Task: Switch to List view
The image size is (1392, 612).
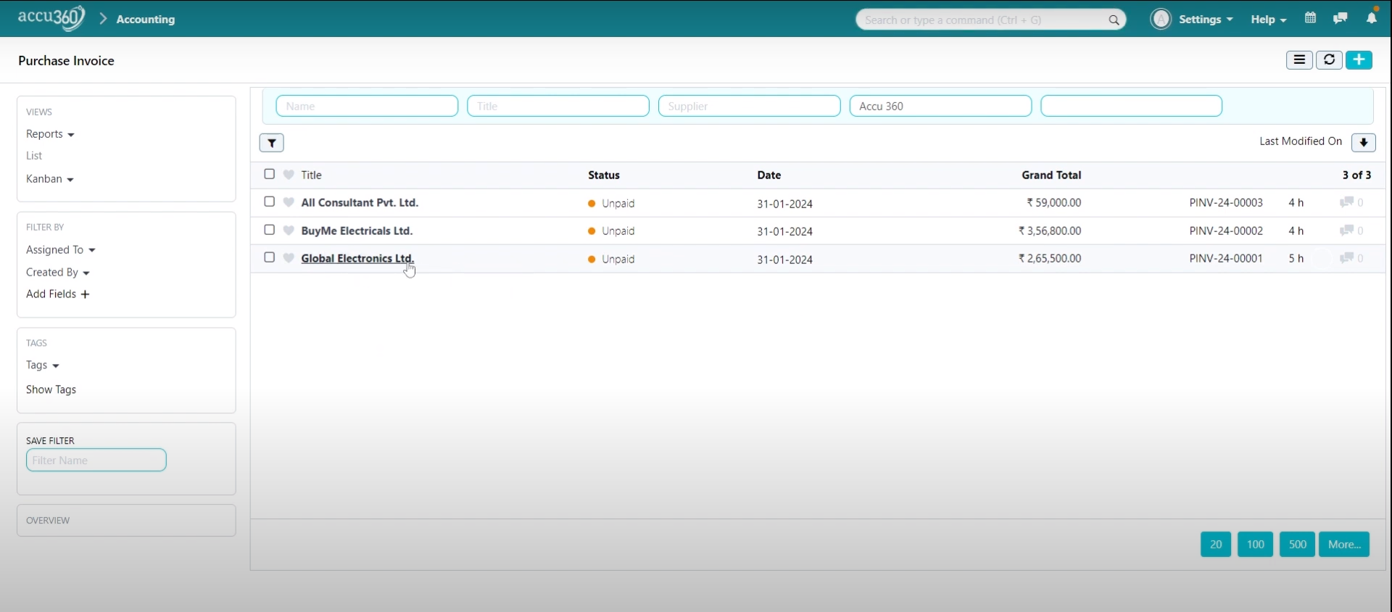Action: [34, 156]
